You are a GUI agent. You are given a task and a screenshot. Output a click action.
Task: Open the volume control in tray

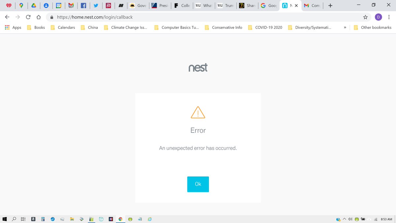350,219
